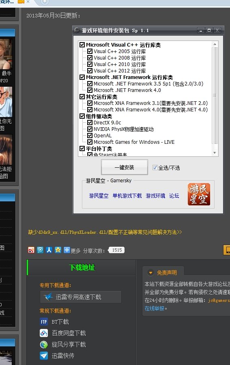Click the 最牛 sidebar thumbnail

tap(6, 54)
